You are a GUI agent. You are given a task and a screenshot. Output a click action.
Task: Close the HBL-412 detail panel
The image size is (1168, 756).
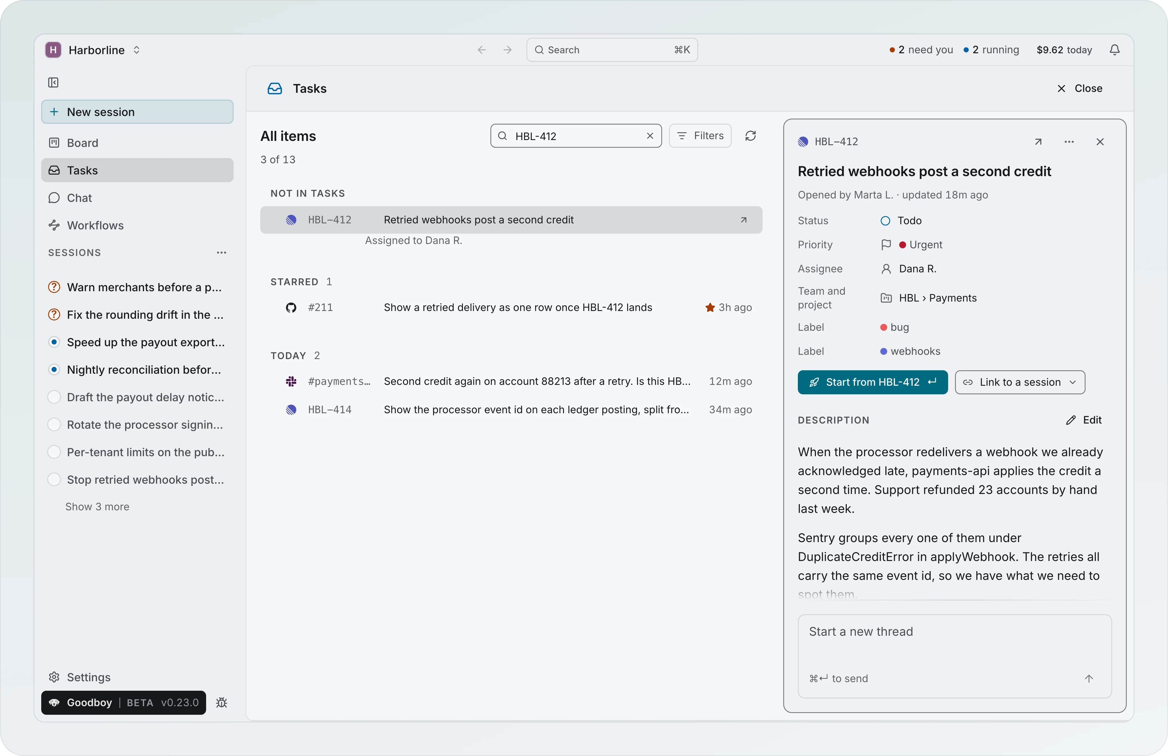1100,142
